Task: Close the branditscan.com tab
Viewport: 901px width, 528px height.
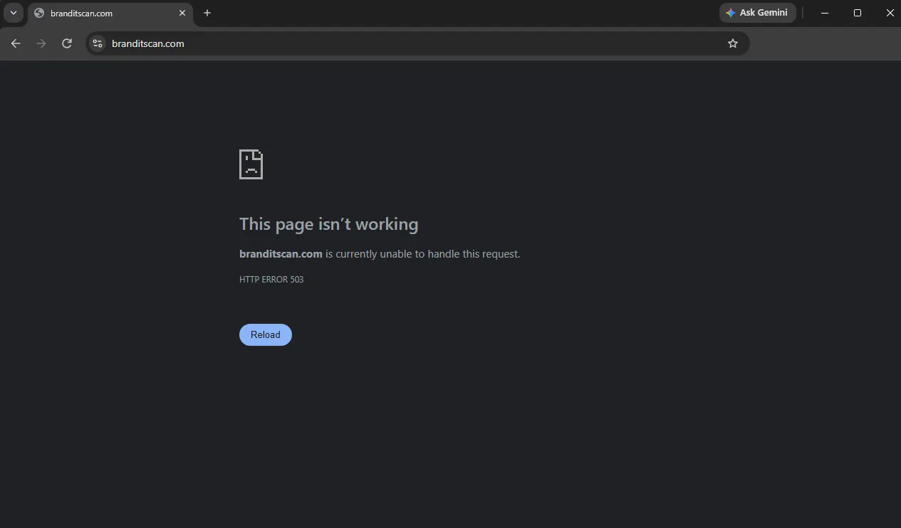Action: pos(182,13)
